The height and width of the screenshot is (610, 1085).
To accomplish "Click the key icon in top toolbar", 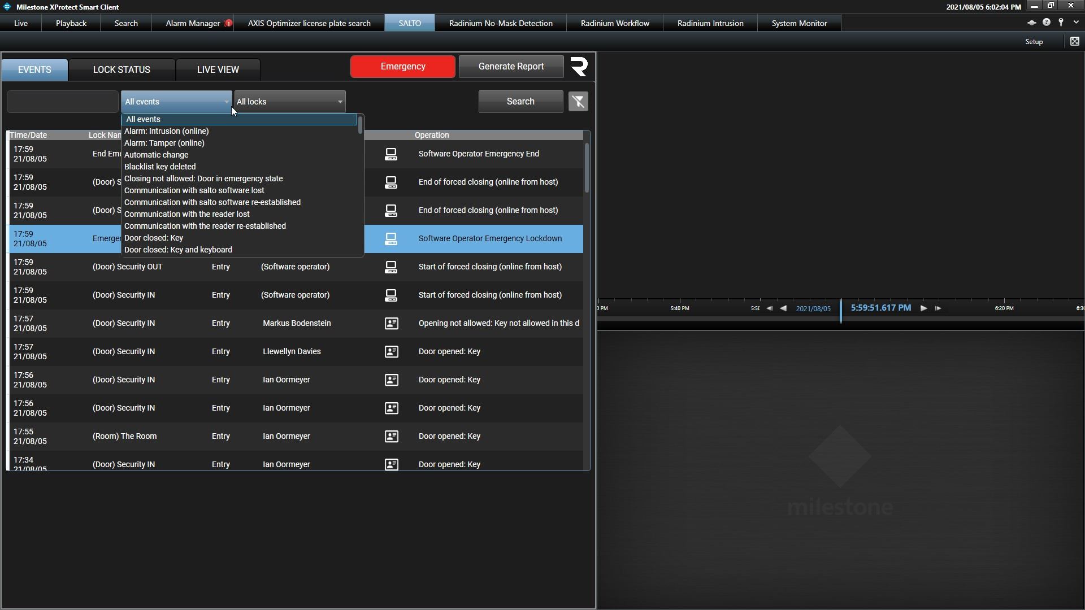I will [1061, 23].
